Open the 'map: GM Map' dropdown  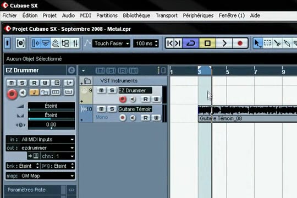click(x=40, y=176)
